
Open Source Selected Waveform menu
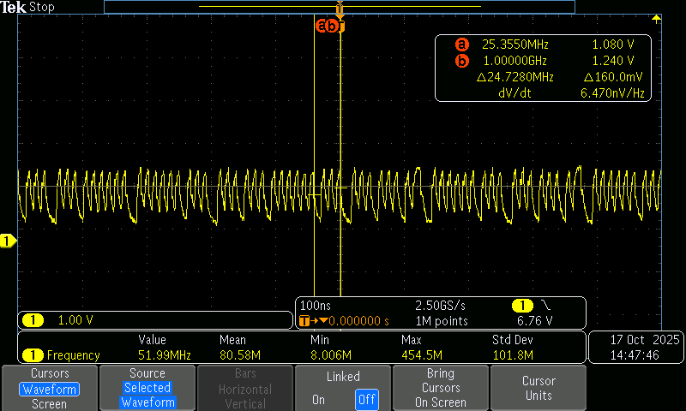coord(147,388)
